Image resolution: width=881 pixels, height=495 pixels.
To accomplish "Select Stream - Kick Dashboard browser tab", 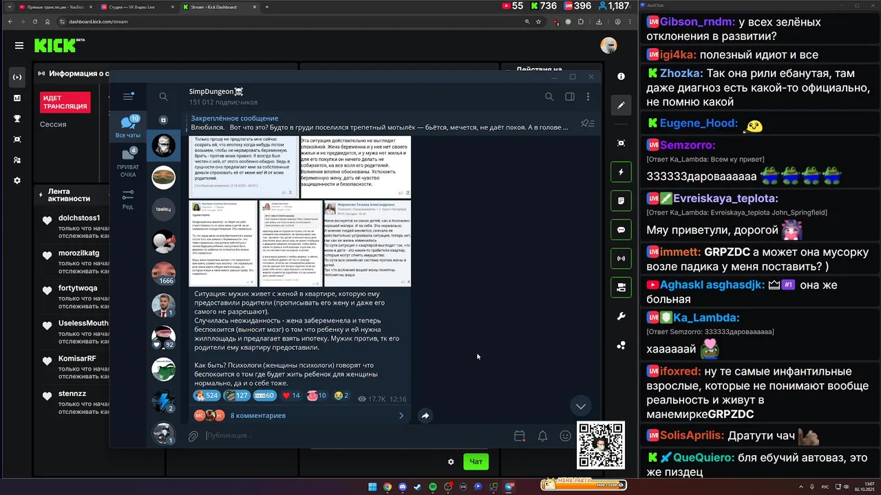I will 219,7.
